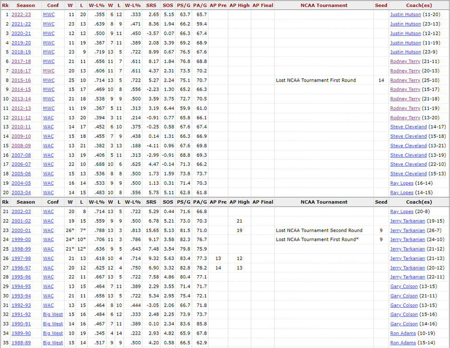Click WAC conference link in 2011-12 row
450x348 pixels.
48,117
